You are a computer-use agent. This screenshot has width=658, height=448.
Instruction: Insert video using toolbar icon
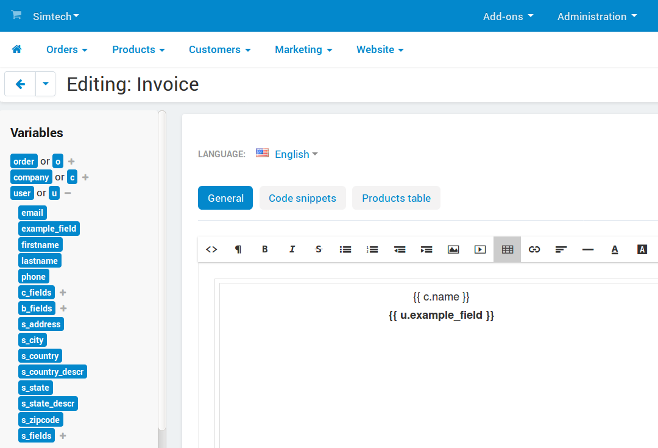coord(480,249)
